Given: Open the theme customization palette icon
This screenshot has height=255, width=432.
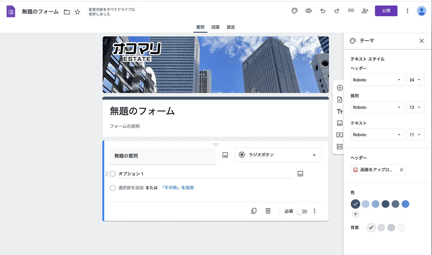Looking at the screenshot, I should pyautogui.click(x=294, y=11).
